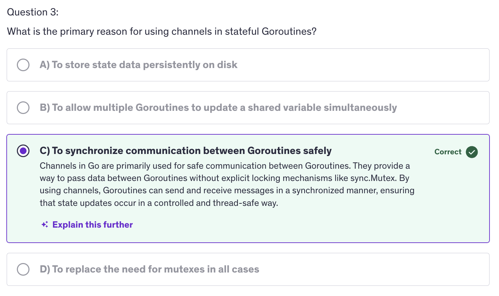This screenshot has width=499, height=296.
Task: Select radio button for option B
Action: (x=23, y=108)
